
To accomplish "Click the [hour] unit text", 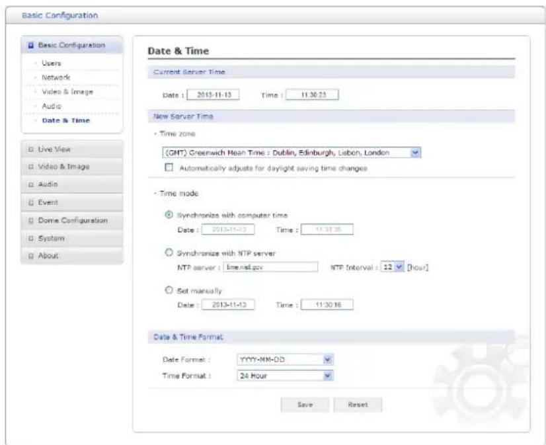I will [418, 267].
